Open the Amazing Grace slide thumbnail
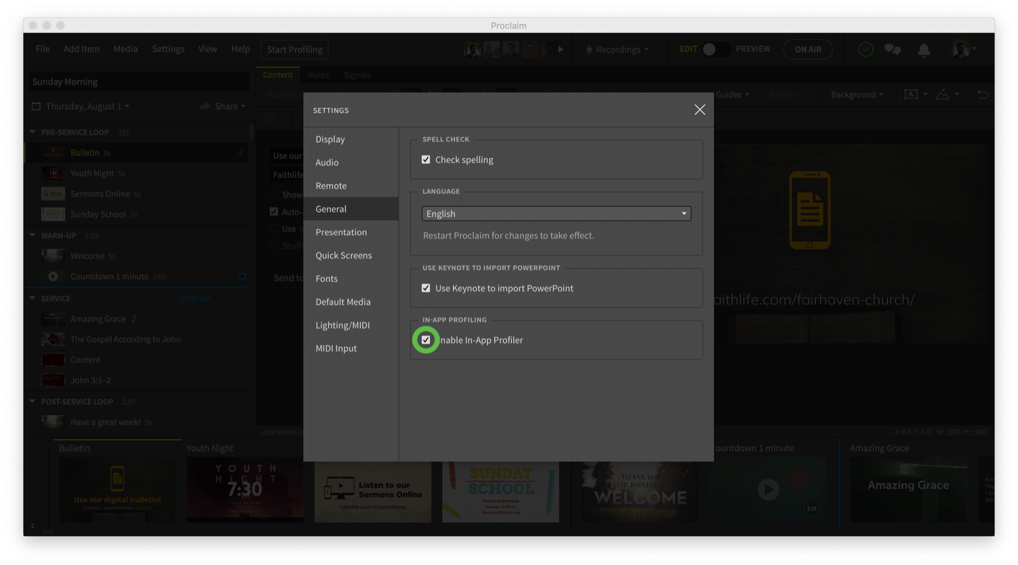 [x=908, y=490]
